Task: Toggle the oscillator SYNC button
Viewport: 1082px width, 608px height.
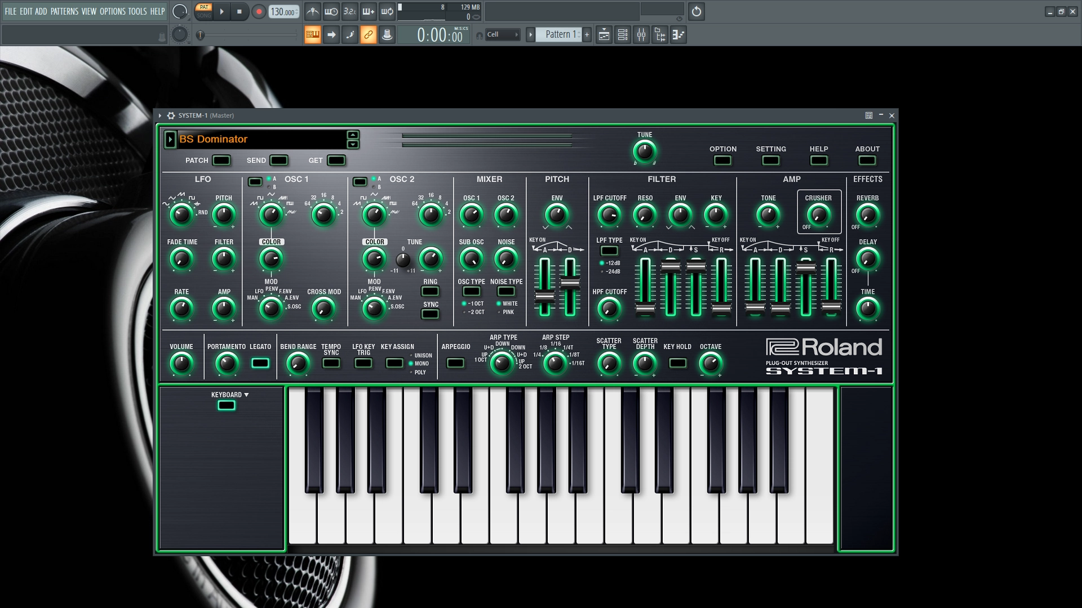Action: pyautogui.click(x=430, y=314)
